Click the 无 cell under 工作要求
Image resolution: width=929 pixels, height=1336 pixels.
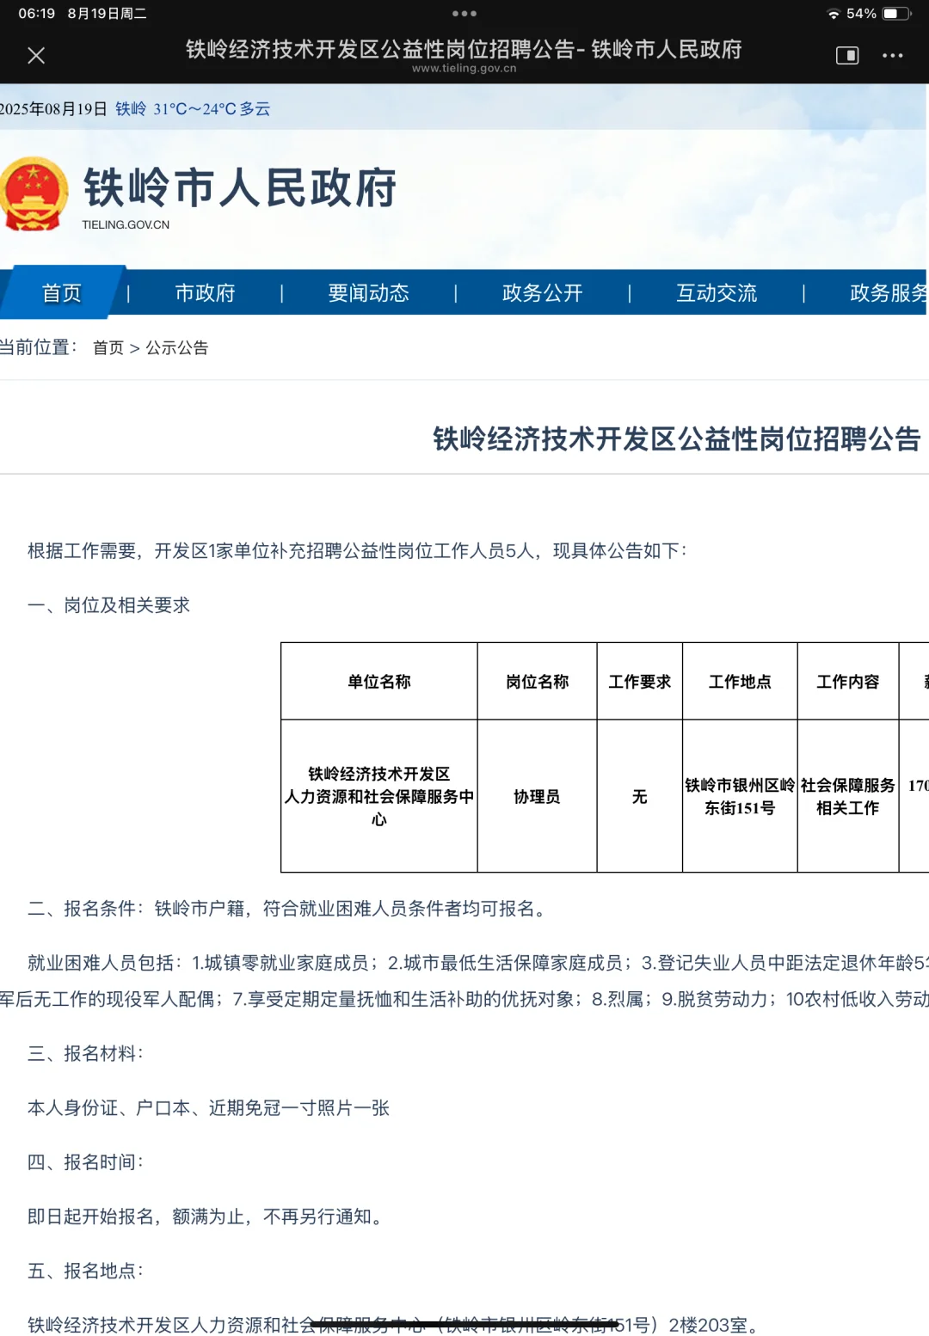(x=640, y=797)
